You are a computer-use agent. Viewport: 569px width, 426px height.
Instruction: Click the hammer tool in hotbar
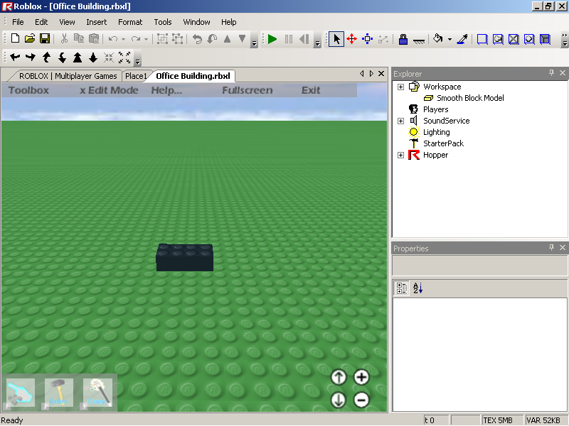59,393
